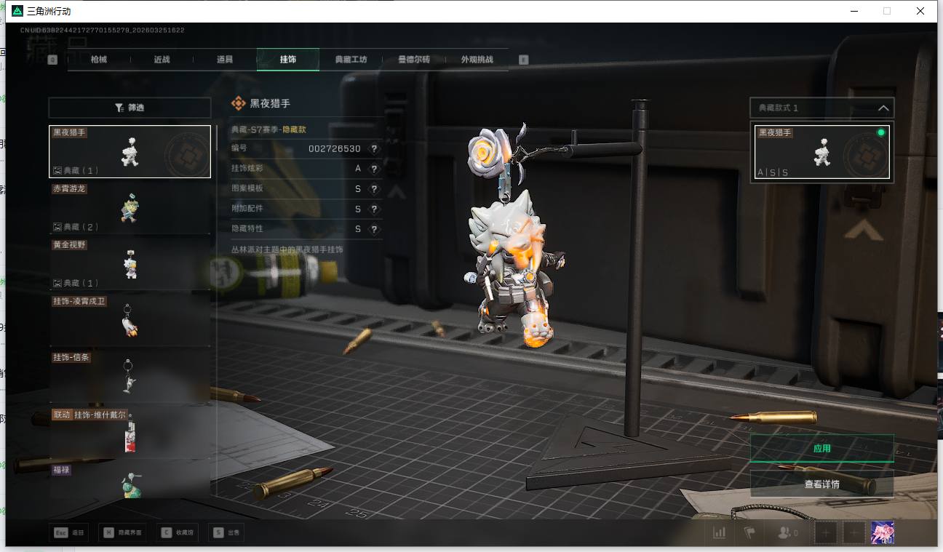Close the 三角洲行动 window
943x552 pixels.
point(920,11)
